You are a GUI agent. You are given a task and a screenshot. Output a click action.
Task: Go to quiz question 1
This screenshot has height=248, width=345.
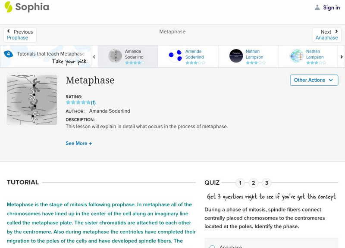click(240, 183)
